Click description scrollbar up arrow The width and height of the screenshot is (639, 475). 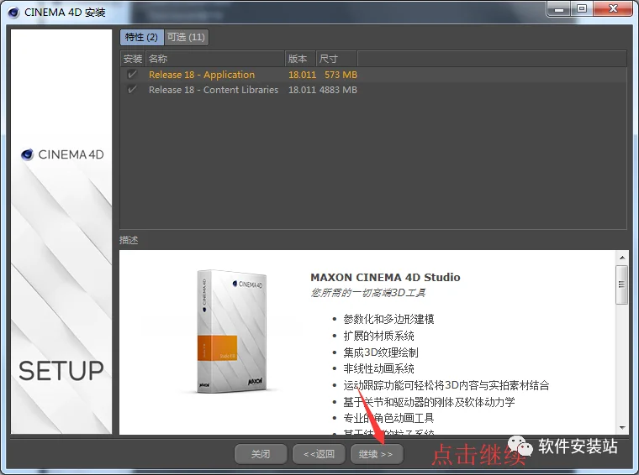(x=622, y=258)
